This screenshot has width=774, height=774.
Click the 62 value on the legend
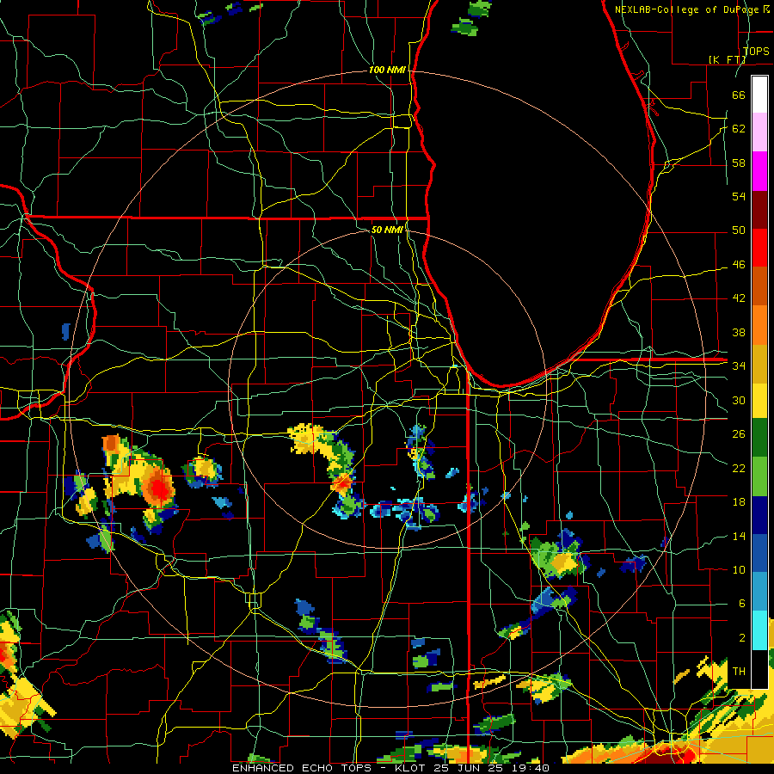click(x=739, y=129)
